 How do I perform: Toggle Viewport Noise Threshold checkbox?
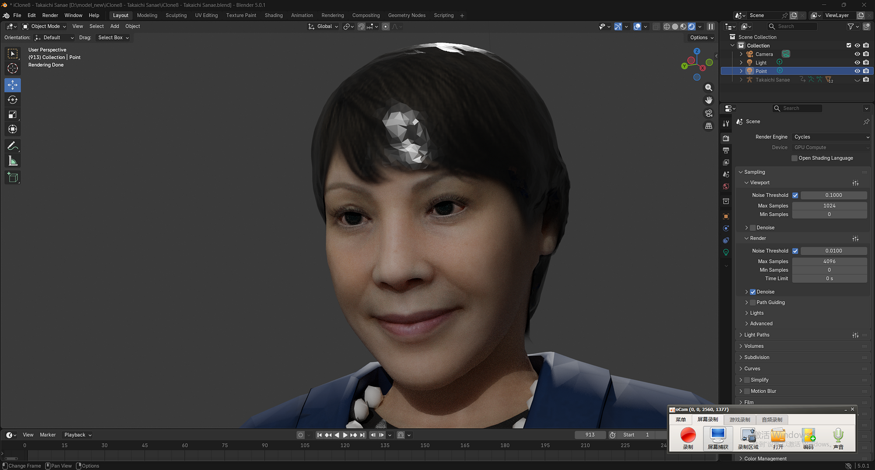[x=795, y=195]
